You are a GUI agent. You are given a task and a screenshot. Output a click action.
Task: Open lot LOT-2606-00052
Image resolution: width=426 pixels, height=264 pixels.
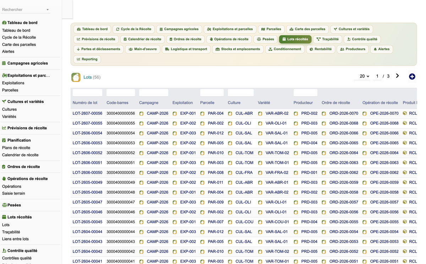coord(87,153)
